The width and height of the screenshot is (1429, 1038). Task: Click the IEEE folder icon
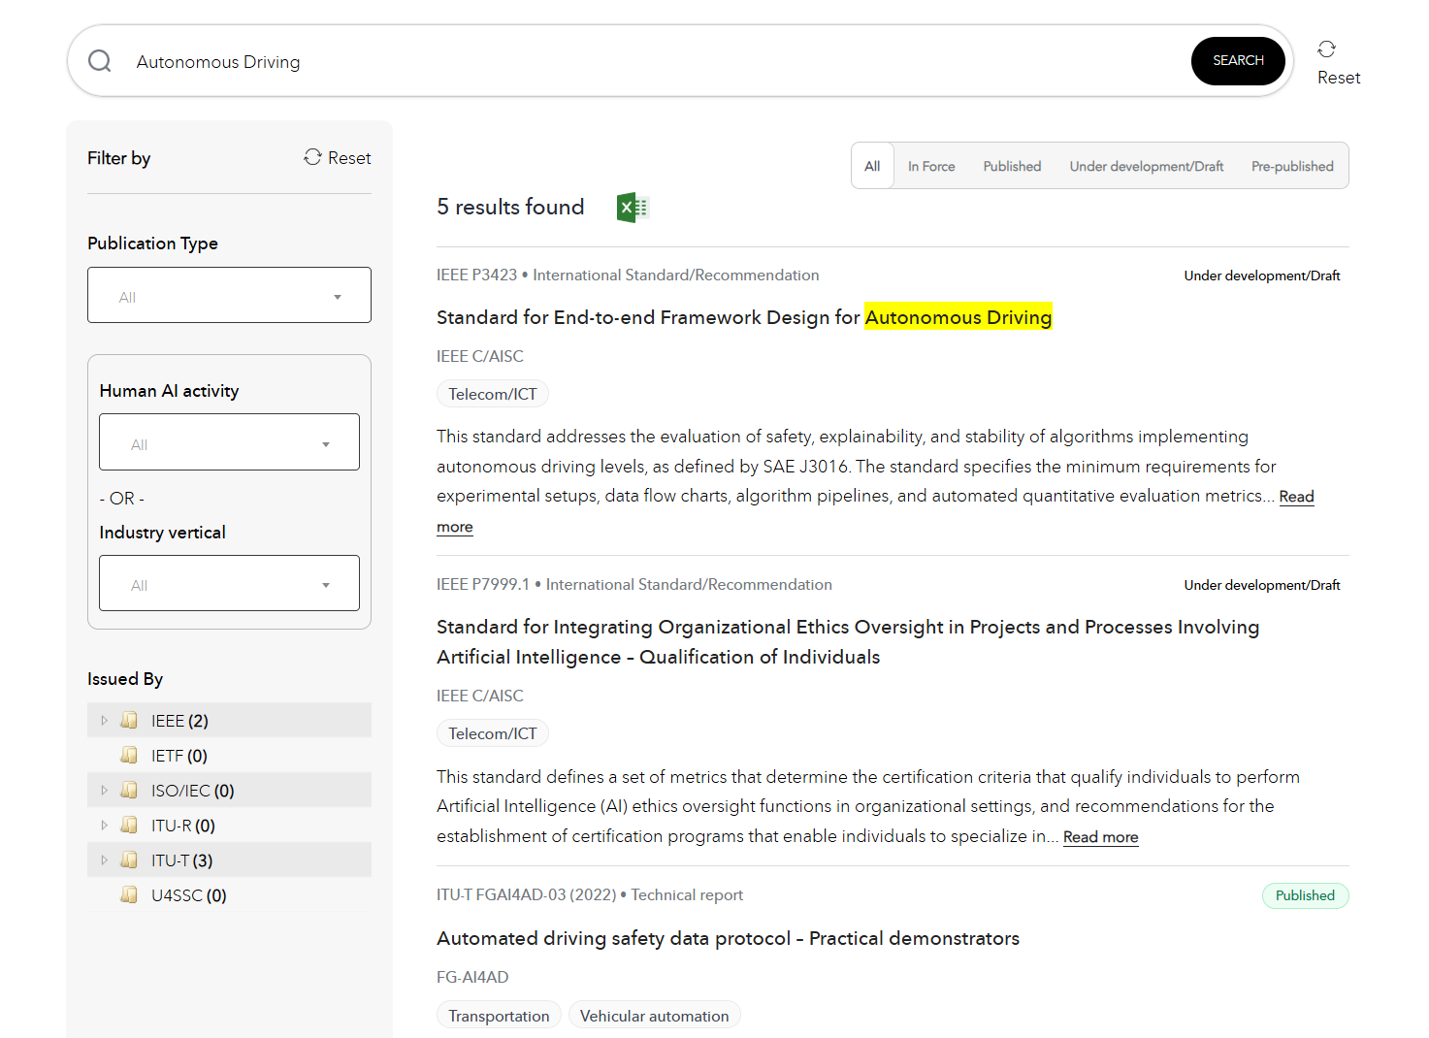tap(129, 721)
